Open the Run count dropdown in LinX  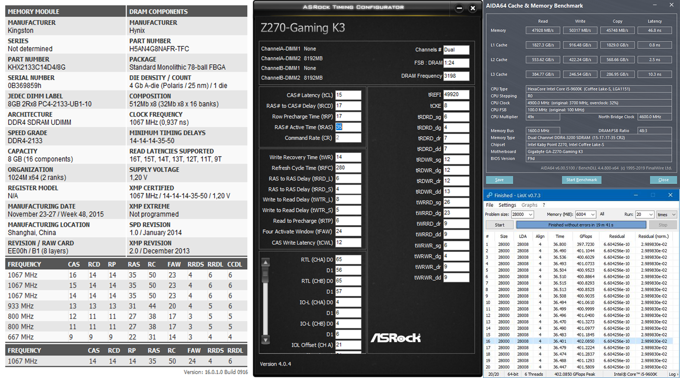click(x=651, y=215)
